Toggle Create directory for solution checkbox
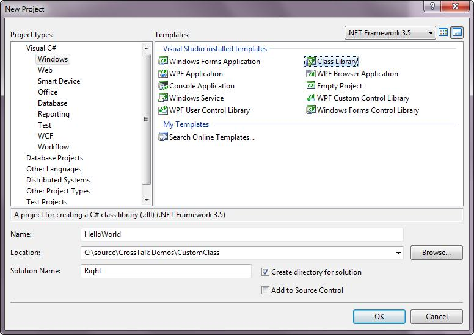The image size is (474, 335). pos(265,272)
